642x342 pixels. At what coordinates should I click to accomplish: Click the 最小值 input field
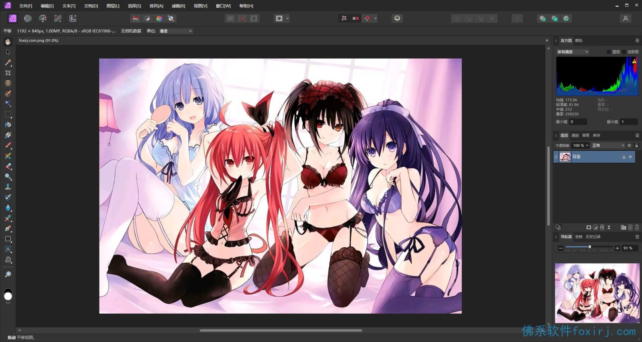pos(578,122)
